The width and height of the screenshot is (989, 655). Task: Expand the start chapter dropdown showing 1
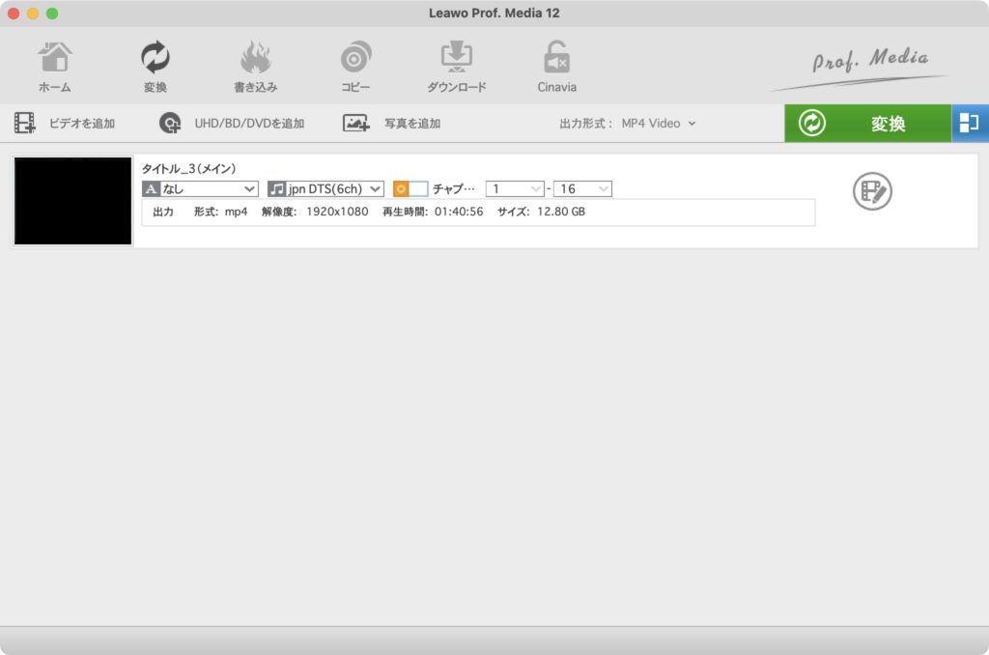click(x=515, y=189)
